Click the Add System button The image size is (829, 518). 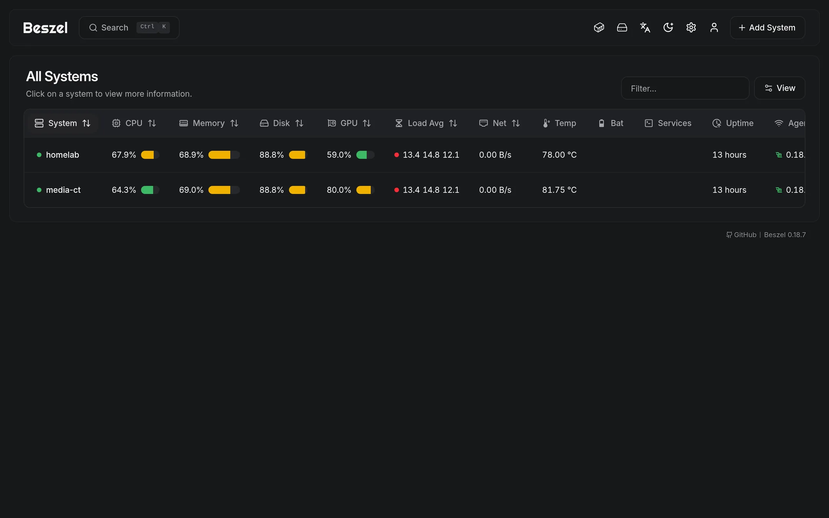click(767, 28)
